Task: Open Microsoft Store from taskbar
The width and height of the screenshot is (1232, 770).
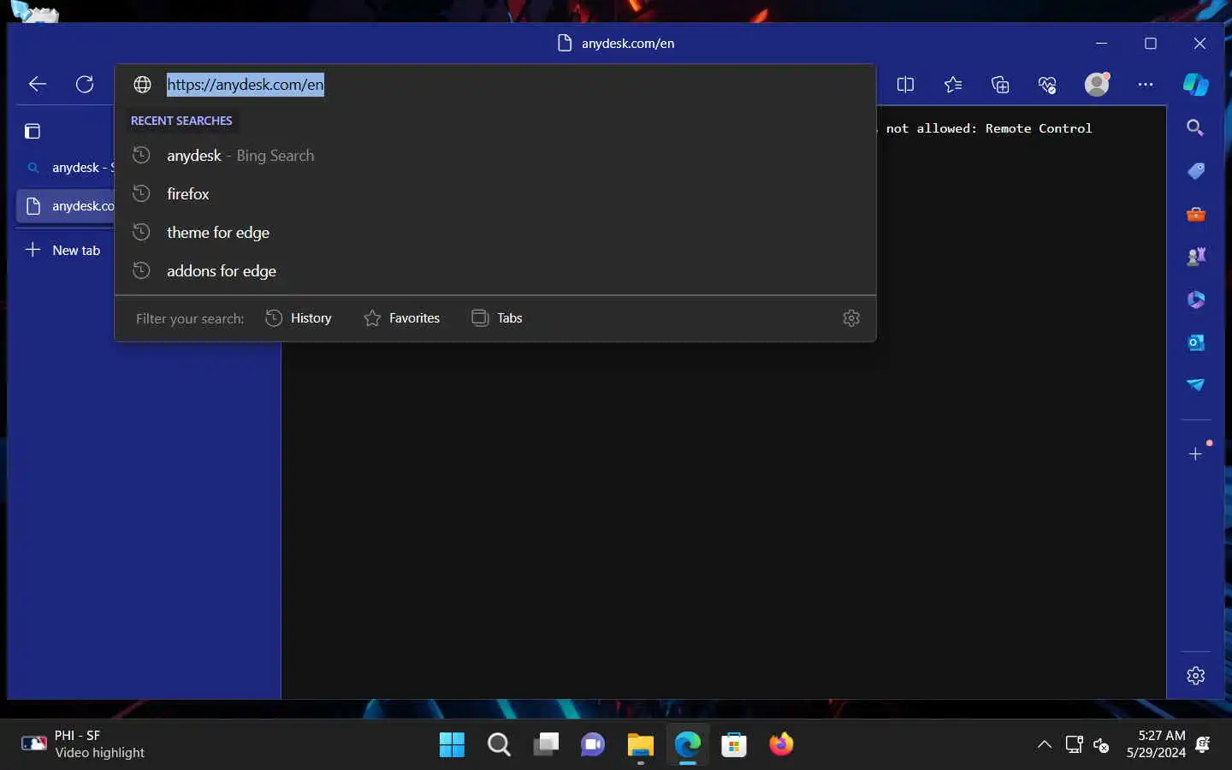Action: 734,744
